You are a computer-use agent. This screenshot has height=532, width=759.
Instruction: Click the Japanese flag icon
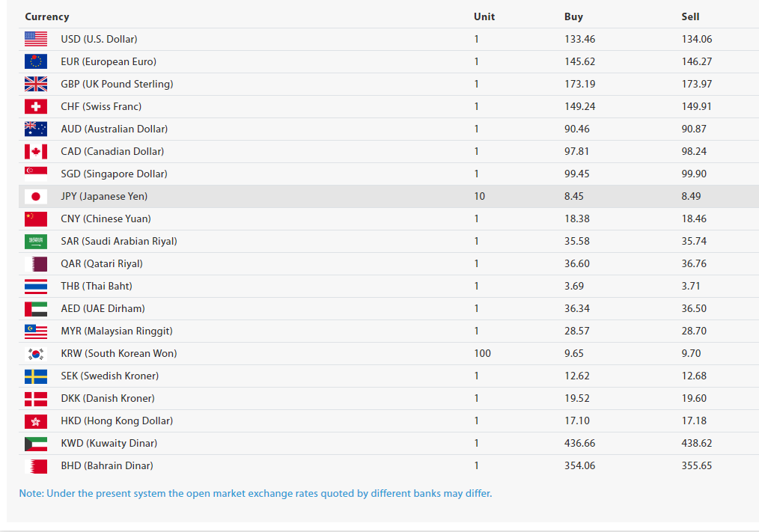click(x=36, y=196)
